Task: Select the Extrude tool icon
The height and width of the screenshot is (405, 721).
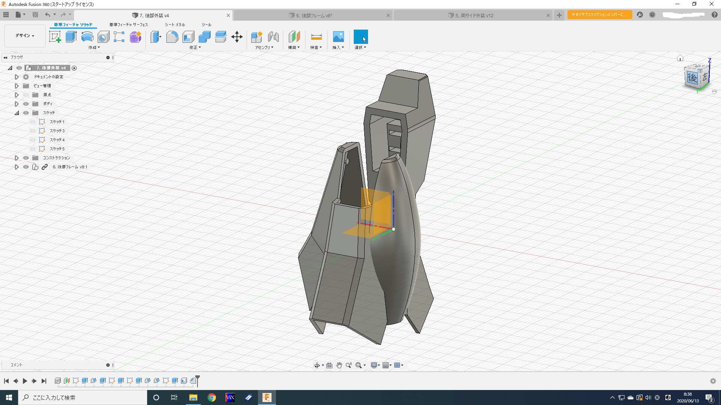Action: (x=71, y=37)
